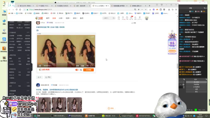Image resolution: width=210 pixels, height=118 pixels.
Task: Click OBS 开始录制 button
Action: point(196,84)
